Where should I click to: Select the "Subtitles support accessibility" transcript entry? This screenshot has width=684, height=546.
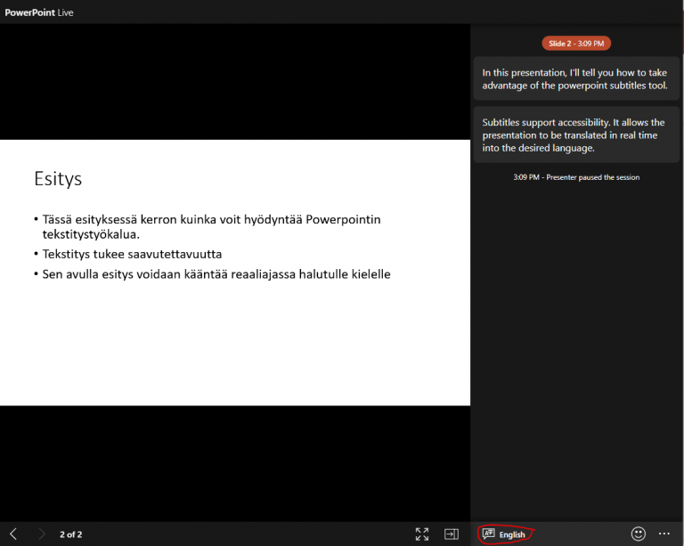point(576,135)
